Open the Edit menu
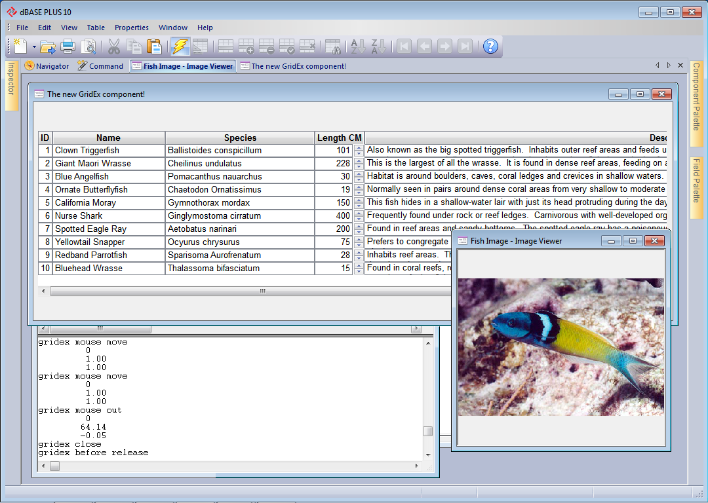 coord(45,28)
